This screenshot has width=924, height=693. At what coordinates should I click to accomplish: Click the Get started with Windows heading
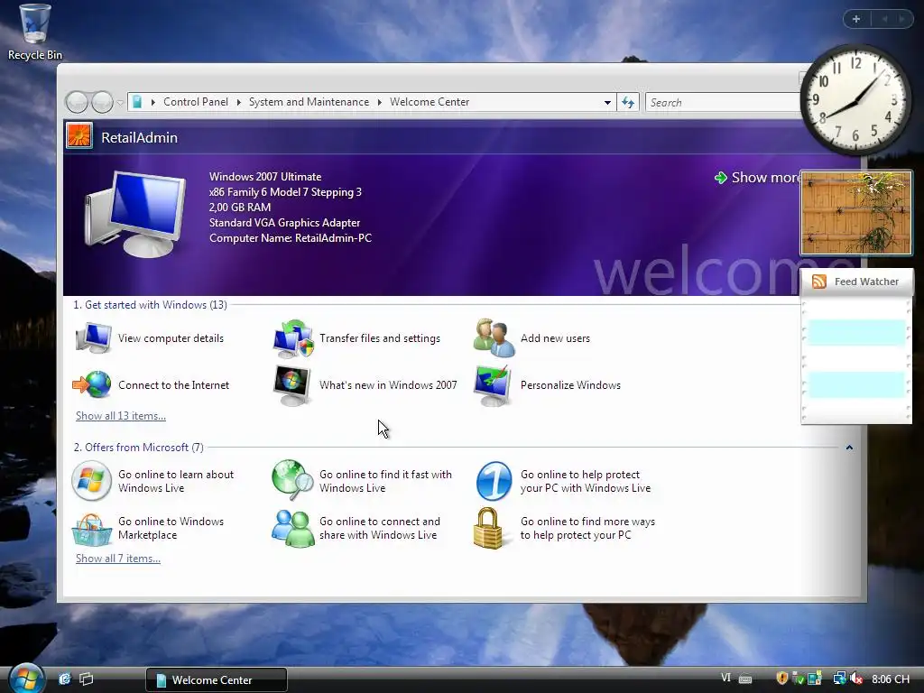point(151,305)
